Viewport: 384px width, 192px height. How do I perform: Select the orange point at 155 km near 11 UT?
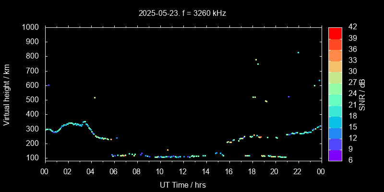[168, 150]
